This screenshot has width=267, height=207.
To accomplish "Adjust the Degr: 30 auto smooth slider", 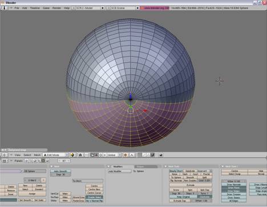I will (60, 174).
